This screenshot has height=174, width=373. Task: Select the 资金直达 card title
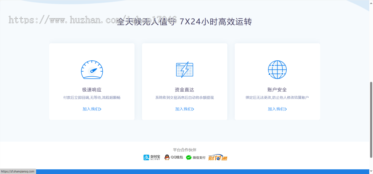184,90
